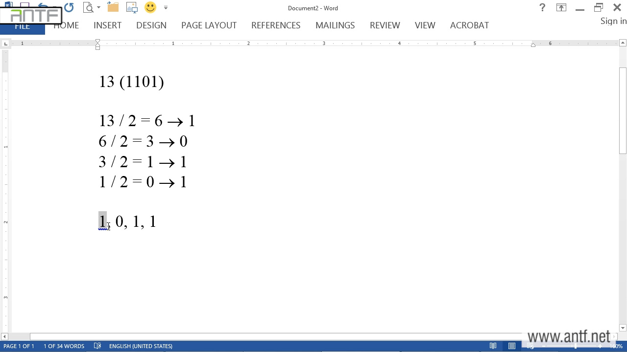Click the picture and monitor icon in toolbar
This screenshot has width=627, height=352.
click(132, 7)
